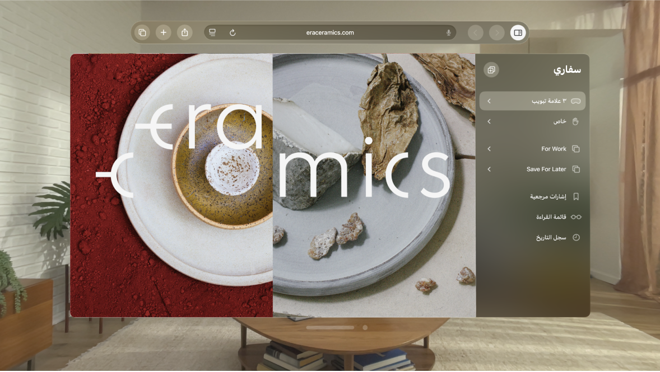Screen dimensions: 660x372
Task: Reload the eraceramics.com page
Action: coord(233,32)
